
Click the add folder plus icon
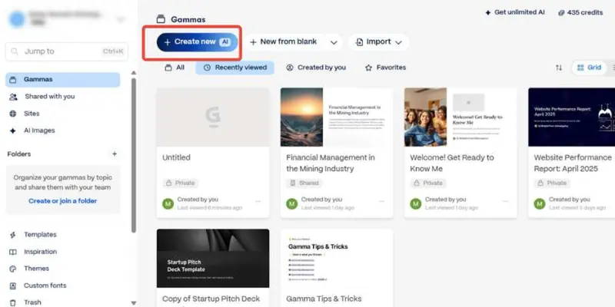pos(115,154)
